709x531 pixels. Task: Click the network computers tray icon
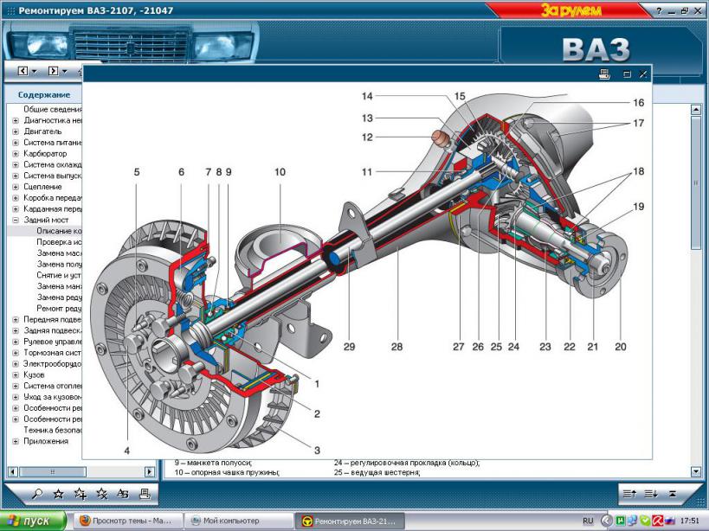(633, 521)
